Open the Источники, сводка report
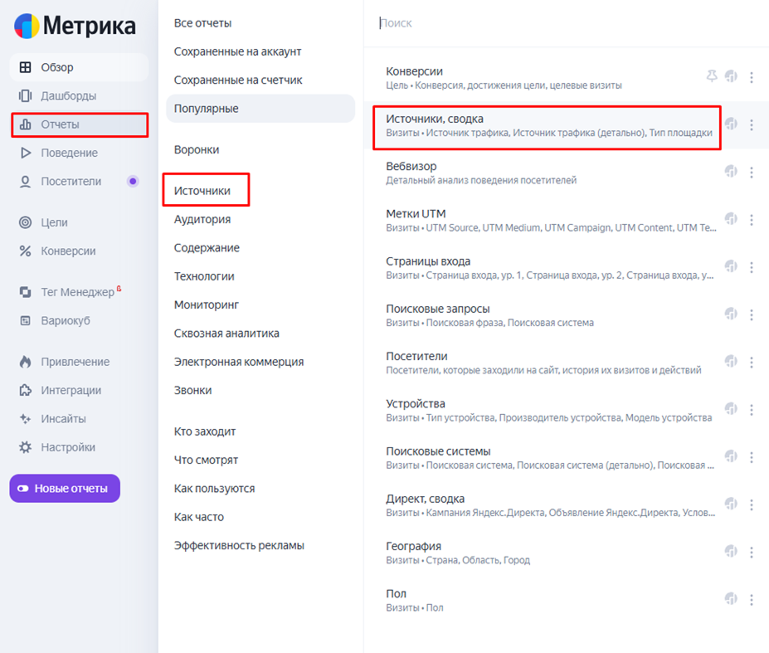The height and width of the screenshot is (653, 769). [435, 119]
